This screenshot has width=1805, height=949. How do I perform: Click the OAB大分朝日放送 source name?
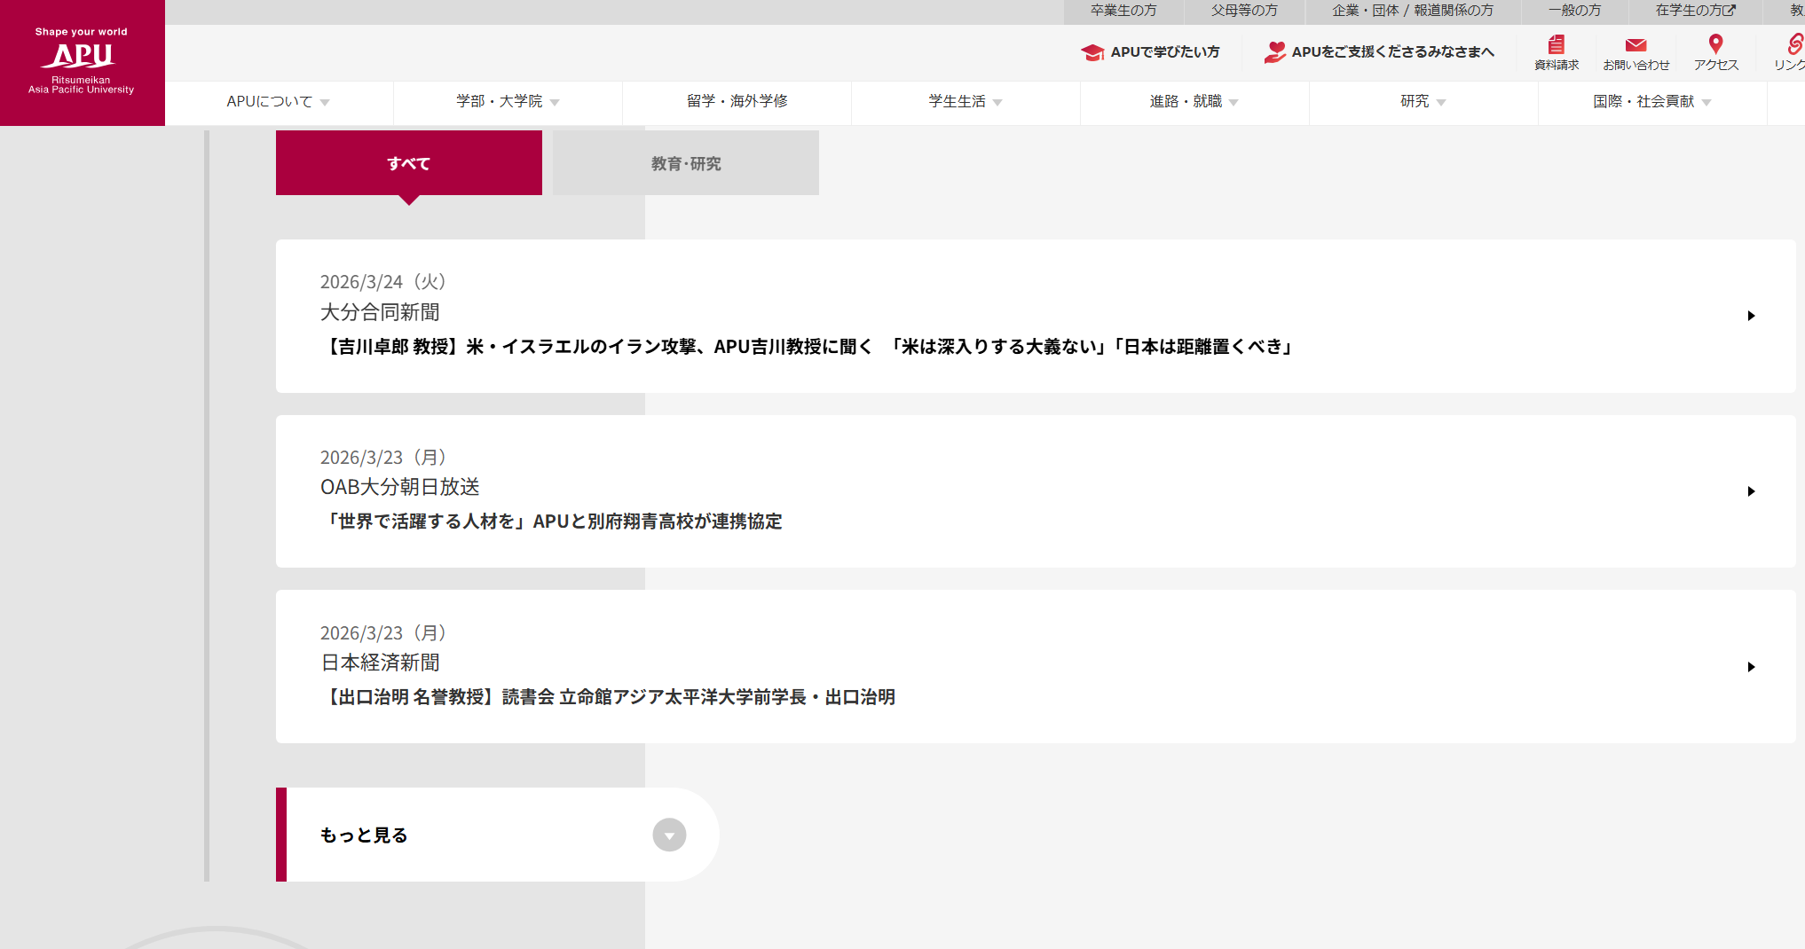[x=400, y=487]
